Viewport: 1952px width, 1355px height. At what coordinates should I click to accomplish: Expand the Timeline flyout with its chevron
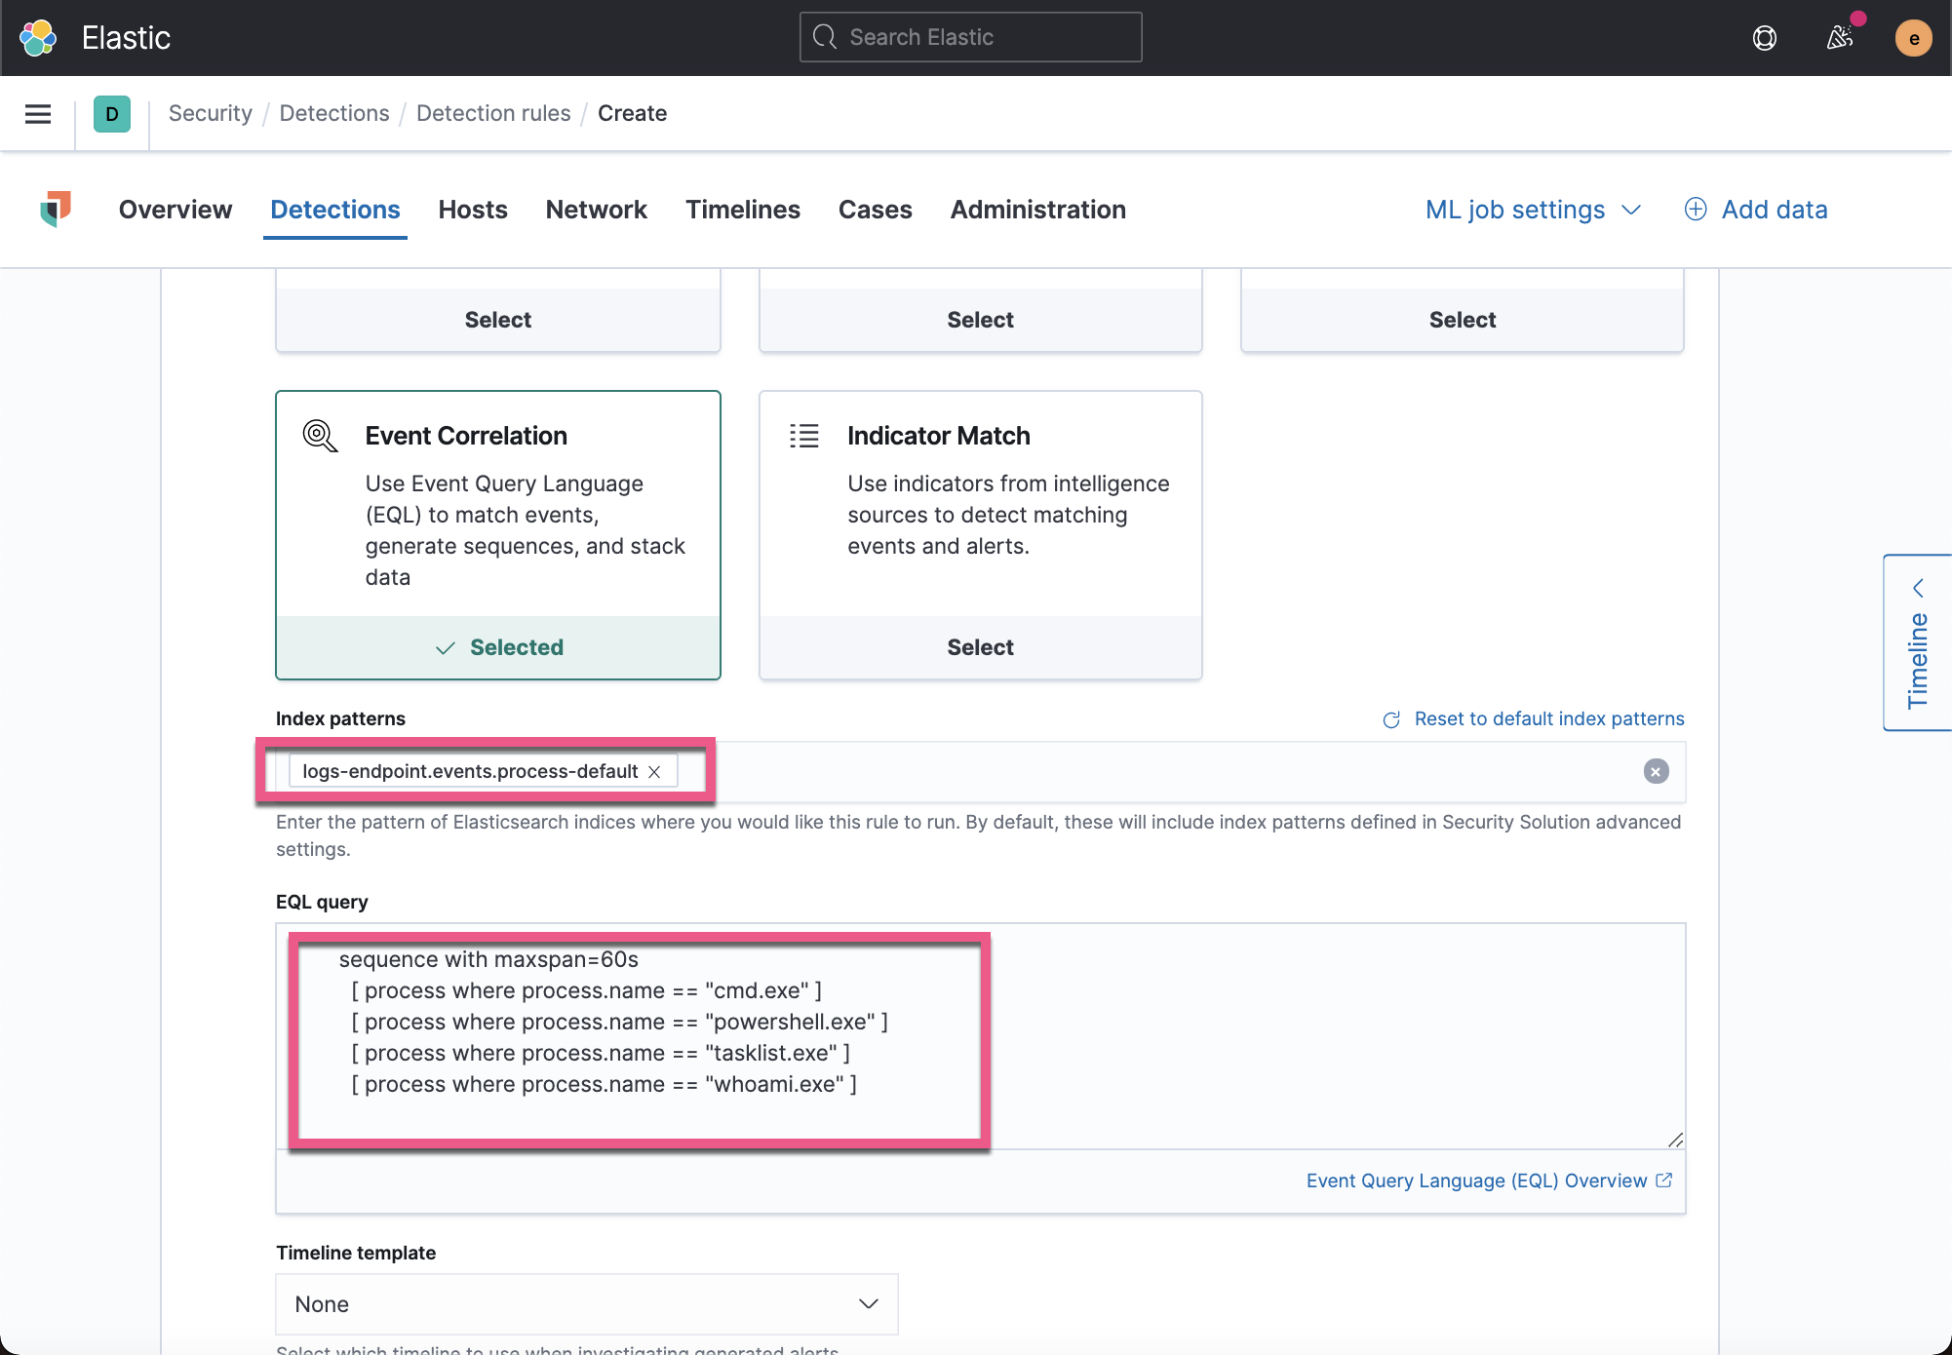point(1919,587)
